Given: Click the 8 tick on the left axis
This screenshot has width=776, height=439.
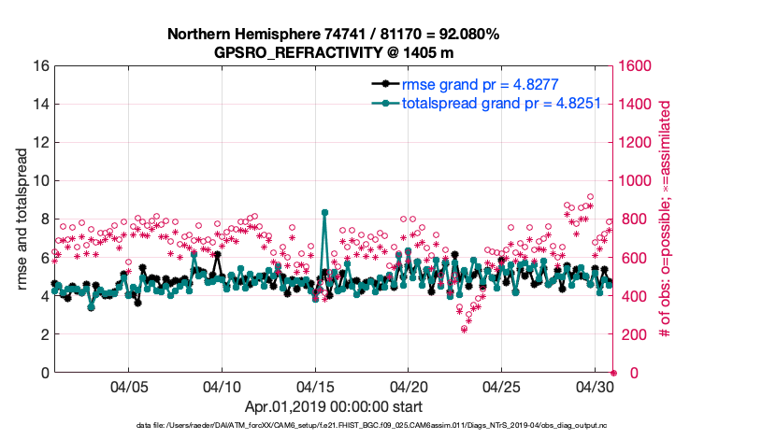Looking at the screenshot, I should 43,219.
